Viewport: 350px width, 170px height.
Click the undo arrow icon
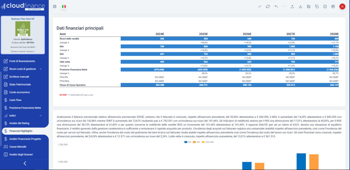[x=276, y=6]
